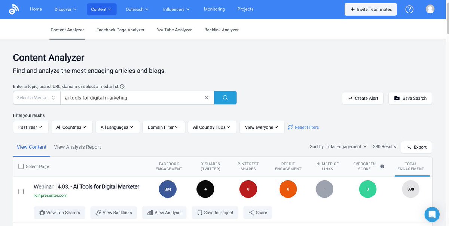Click the View Analysis button

[164, 213]
